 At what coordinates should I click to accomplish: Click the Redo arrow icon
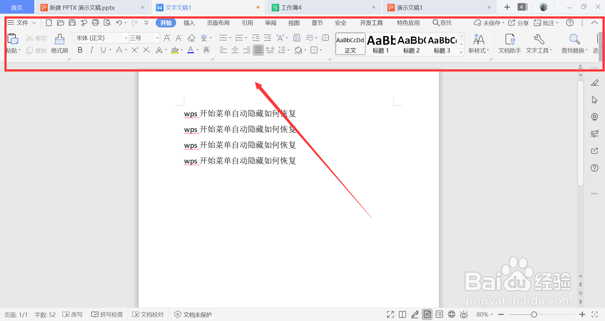[x=134, y=23]
